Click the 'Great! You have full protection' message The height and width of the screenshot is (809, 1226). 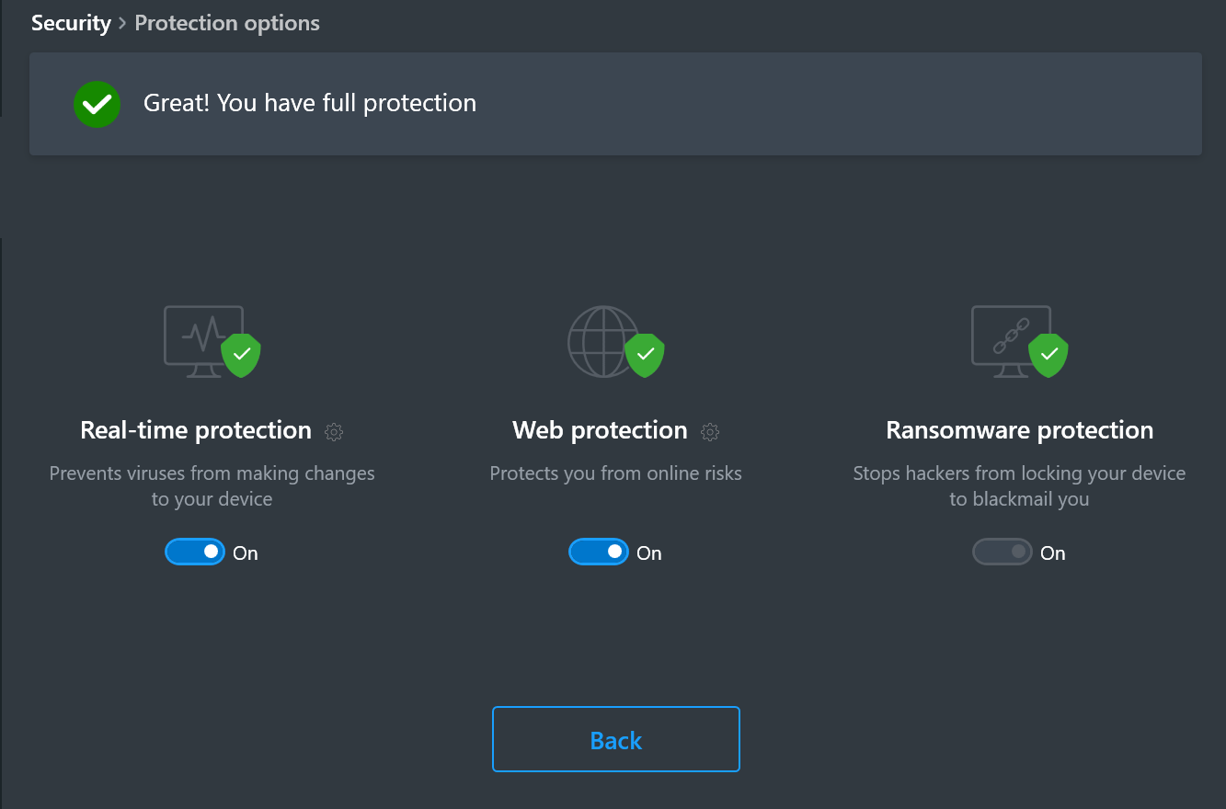[x=310, y=103]
